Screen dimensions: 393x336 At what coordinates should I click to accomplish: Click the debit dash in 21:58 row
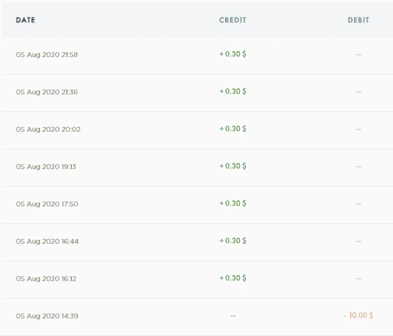[x=358, y=55]
